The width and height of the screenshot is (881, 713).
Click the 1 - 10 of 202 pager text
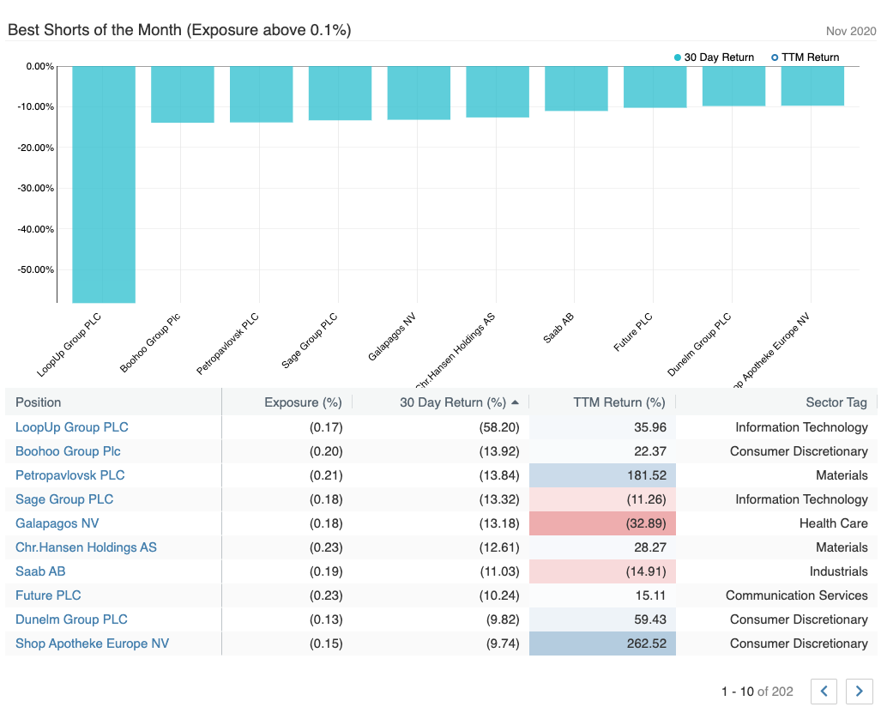point(757,692)
